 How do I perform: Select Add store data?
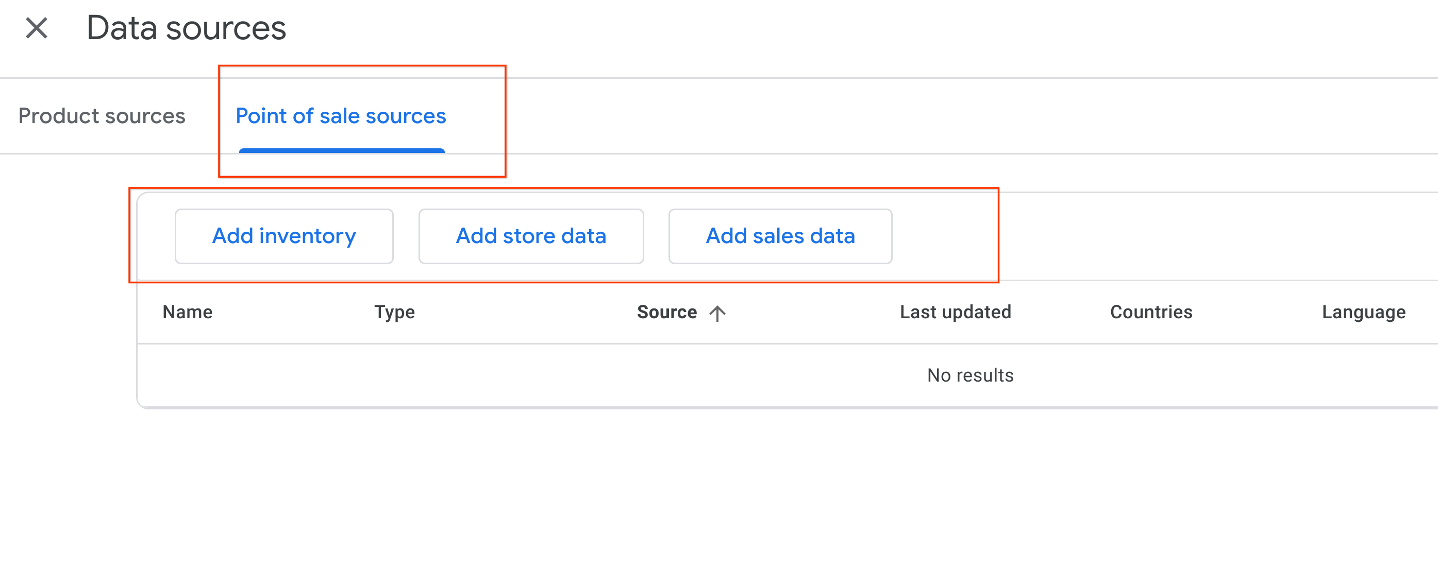click(531, 236)
